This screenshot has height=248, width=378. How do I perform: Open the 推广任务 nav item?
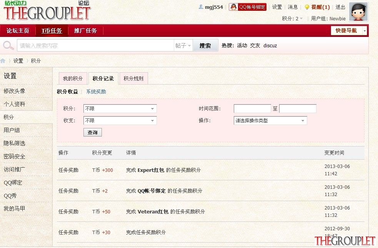coord(86,31)
